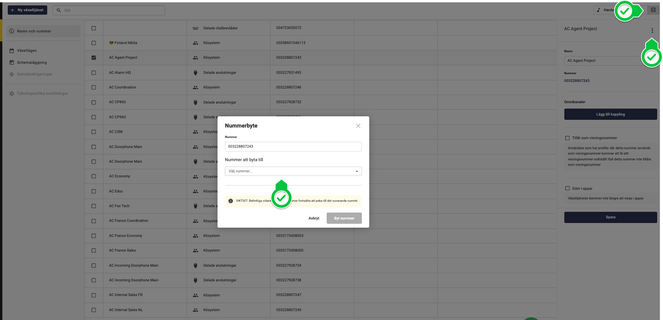Close the Nummerbyte dialog with X
The width and height of the screenshot is (663, 320).
coord(358,126)
